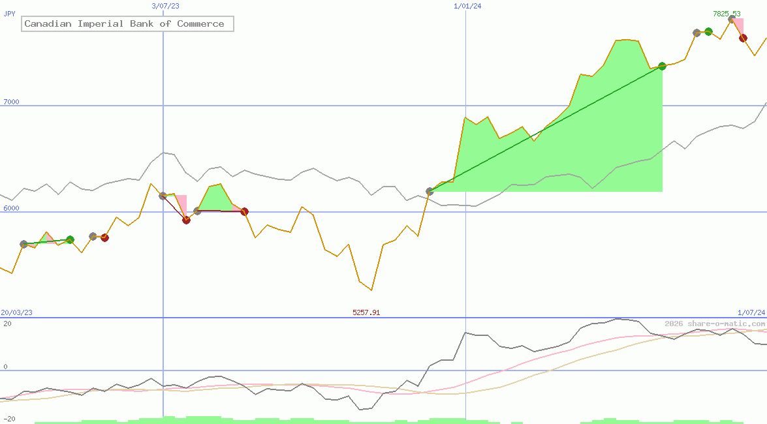Click the red marker at the bottom of the first pink loss after 3/07/23
Viewport: 767px width, 424px height.
(186, 220)
